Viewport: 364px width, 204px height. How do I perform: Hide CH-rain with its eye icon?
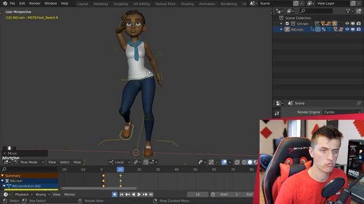tap(347, 24)
